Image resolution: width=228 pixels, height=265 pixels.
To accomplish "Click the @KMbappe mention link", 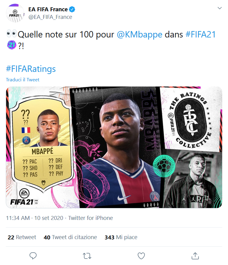I will coord(140,34).
